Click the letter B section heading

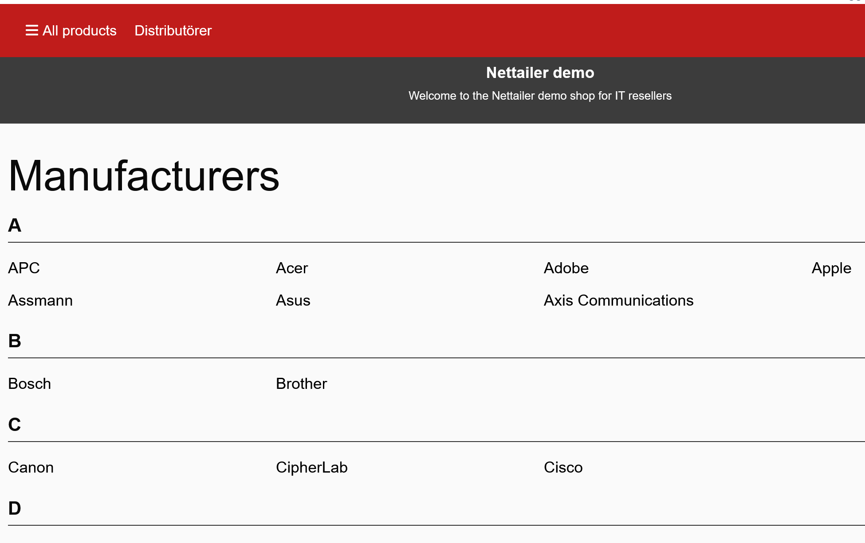tap(15, 341)
